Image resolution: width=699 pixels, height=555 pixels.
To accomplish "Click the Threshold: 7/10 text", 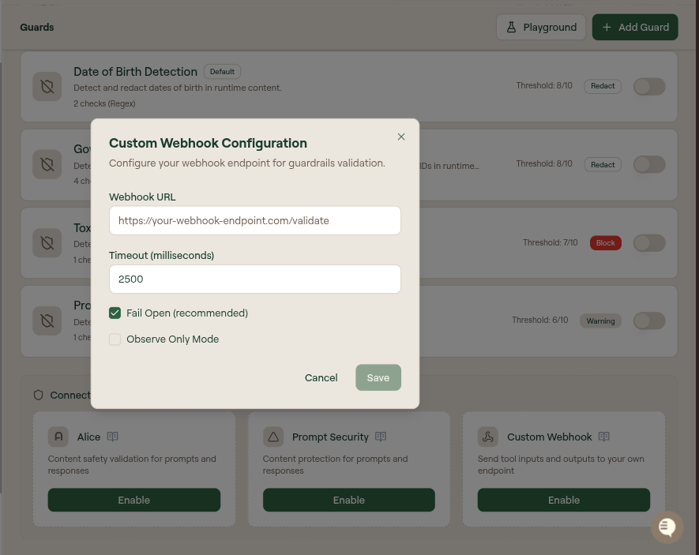I will click(550, 242).
